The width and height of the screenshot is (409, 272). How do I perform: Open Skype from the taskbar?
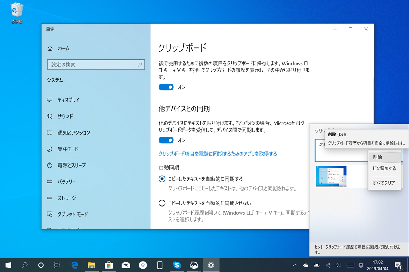[x=177, y=265]
